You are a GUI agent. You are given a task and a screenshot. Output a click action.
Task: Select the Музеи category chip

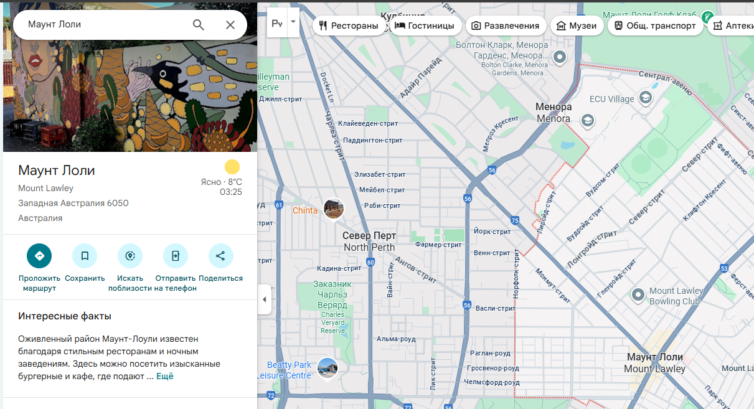point(577,26)
